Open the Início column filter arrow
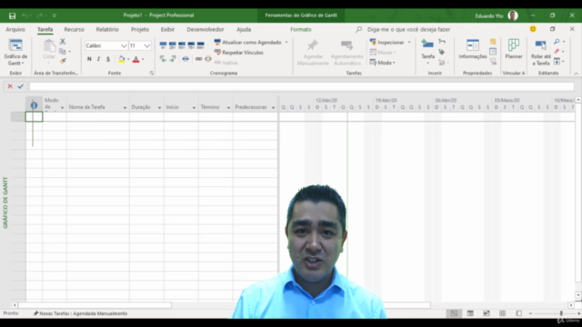The image size is (582, 327). pos(194,107)
